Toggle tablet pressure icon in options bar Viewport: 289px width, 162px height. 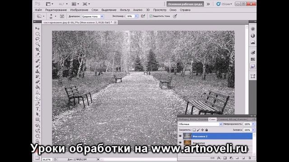175,16
